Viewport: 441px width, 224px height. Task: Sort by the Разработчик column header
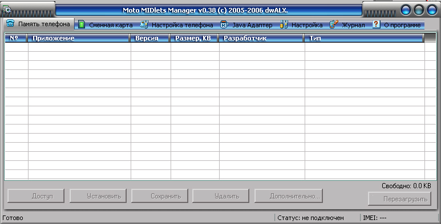[x=261, y=38]
